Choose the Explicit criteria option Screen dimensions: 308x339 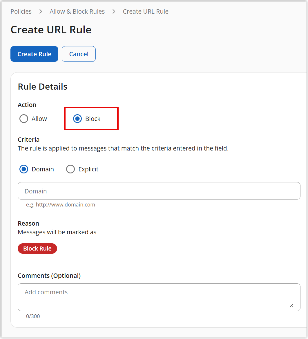click(x=70, y=169)
